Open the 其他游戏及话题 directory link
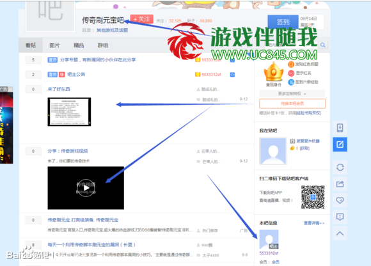The height and width of the screenshot is (266, 371). click(112, 30)
